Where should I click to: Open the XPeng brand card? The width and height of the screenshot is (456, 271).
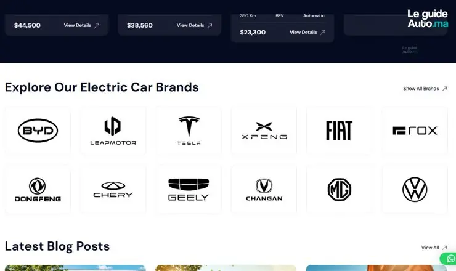click(264, 131)
